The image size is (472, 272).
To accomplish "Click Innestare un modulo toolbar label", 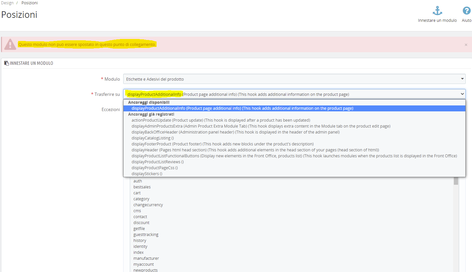I will [x=437, y=20].
